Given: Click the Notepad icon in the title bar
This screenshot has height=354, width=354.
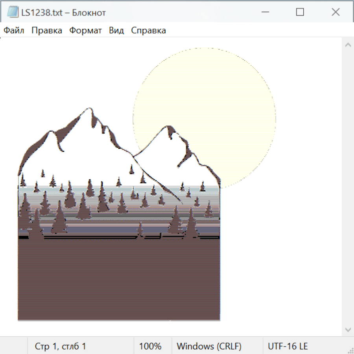Looking at the screenshot, I should click(x=13, y=12).
